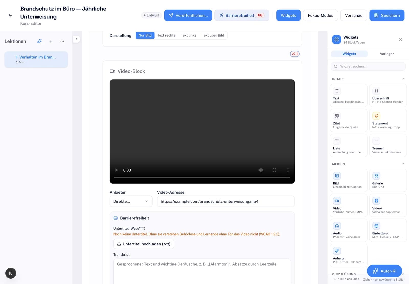Select Nur Bild layout option

coord(145,35)
